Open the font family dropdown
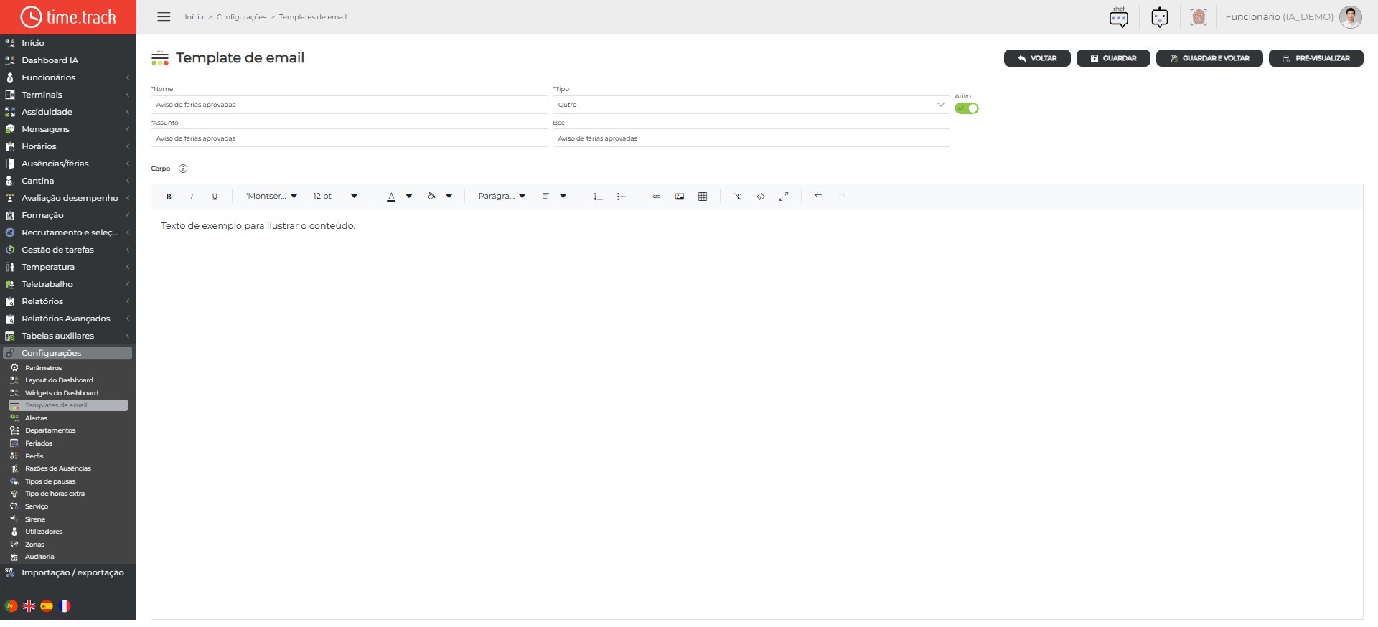1378x627 pixels. (271, 197)
